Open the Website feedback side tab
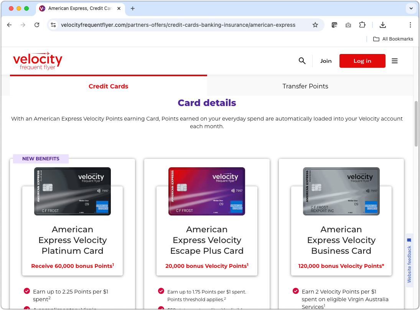The height and width of the screenshot is (310, 420). coord(409,261)
